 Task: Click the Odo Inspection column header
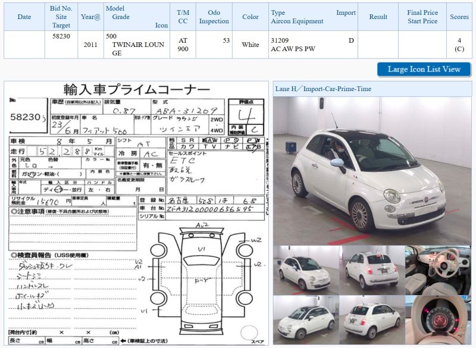click(x=214, y=17)
